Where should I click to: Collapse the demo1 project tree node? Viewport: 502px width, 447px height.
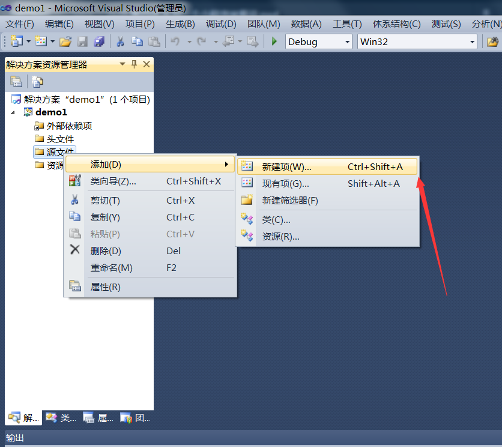(13, 112)
